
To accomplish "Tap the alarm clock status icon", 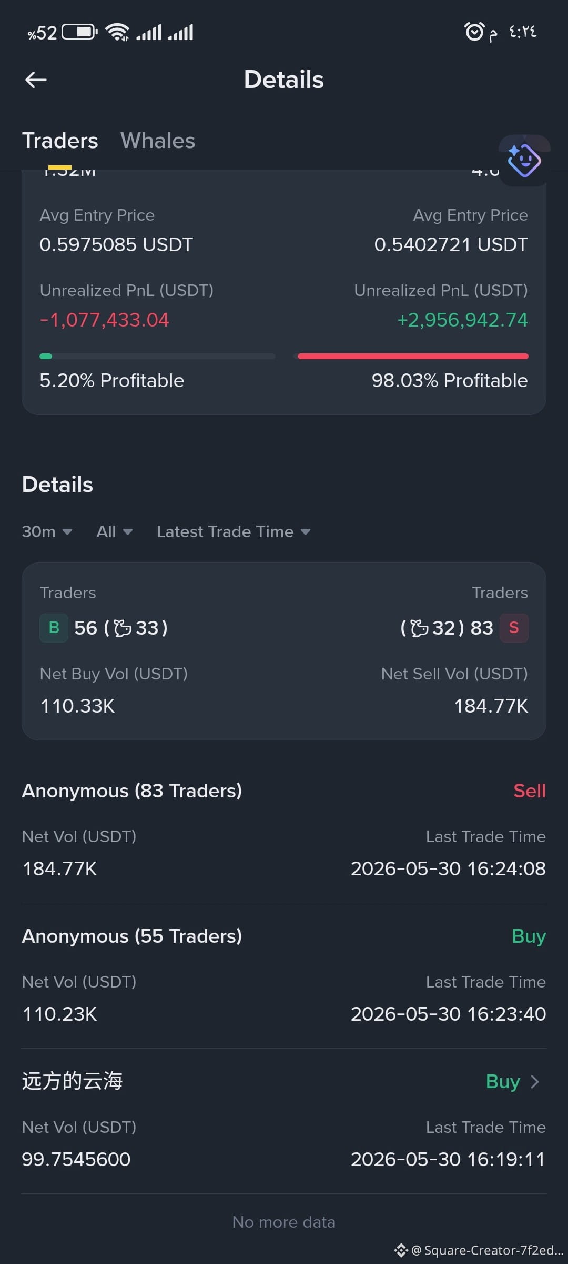I will tap(474, 32).
